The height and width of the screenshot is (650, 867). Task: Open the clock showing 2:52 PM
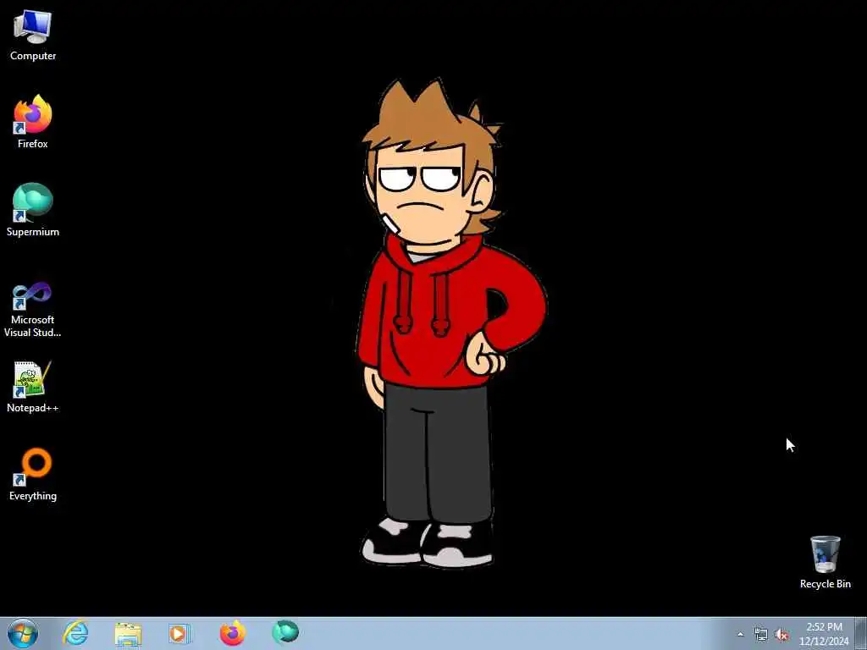coord(824,634)
